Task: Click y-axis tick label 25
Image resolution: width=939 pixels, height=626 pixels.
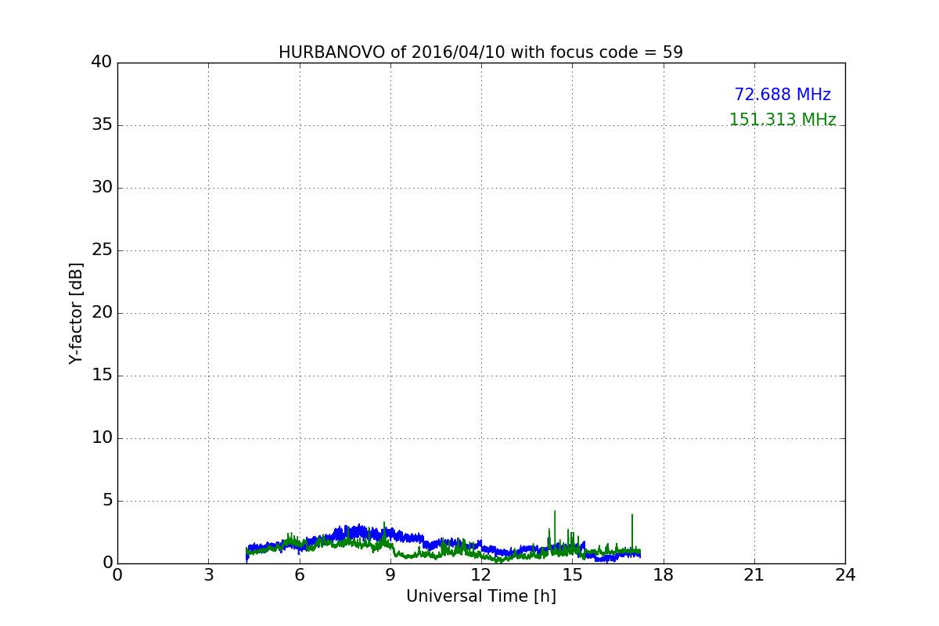Action: [102, 250]
